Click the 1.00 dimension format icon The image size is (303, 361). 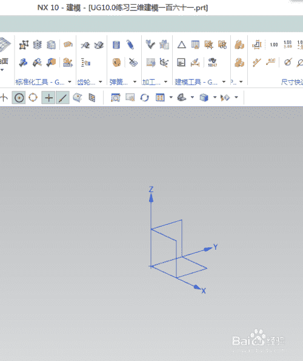pyautogui.click(x=274, y=44)
